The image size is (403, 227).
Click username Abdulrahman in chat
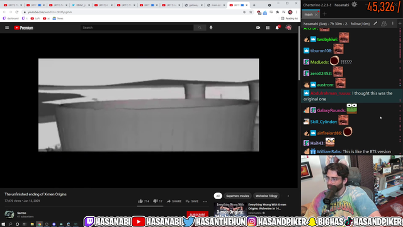pos(330,93)
